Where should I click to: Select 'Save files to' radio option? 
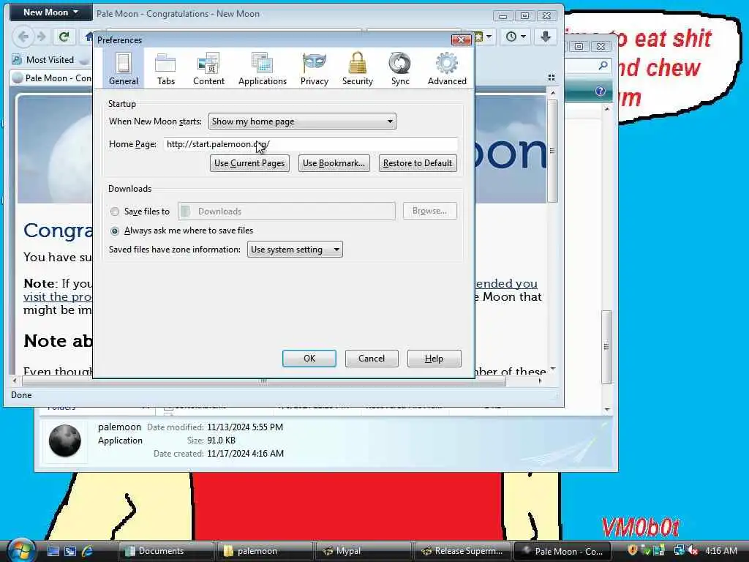115,211
